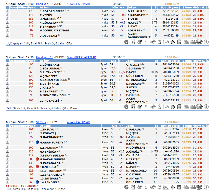Viewport: 219px width, 193px height.
Task: Click the blue jersey icon next to ARAP TURGAY
Action: (x=37, y=142)
